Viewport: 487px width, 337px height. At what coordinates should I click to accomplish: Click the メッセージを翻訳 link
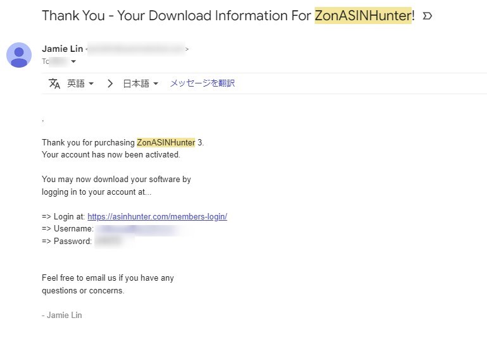tap(202, 83)
